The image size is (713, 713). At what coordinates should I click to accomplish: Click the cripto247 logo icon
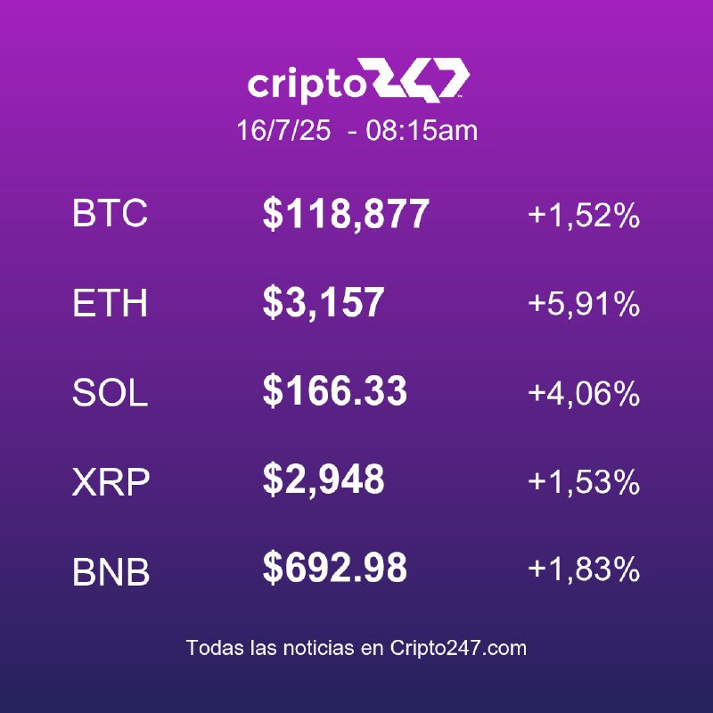[x=419, y=79]
